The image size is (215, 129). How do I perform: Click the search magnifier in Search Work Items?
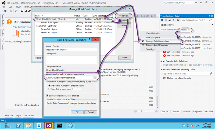tap(210, 20)
